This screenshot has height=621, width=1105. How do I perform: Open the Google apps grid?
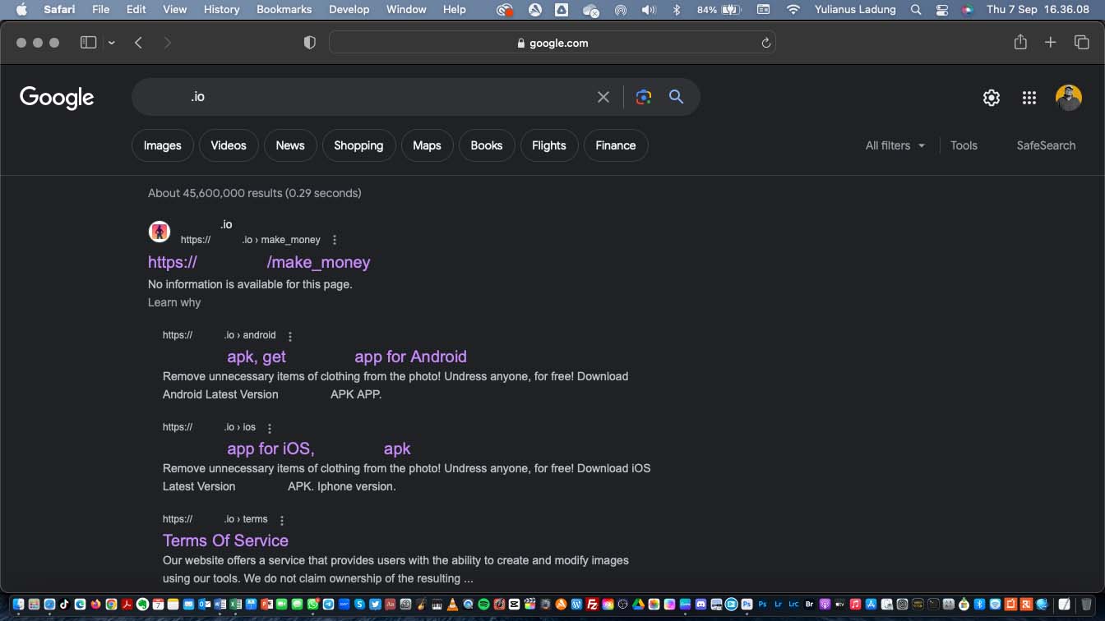pos(1029,98)
